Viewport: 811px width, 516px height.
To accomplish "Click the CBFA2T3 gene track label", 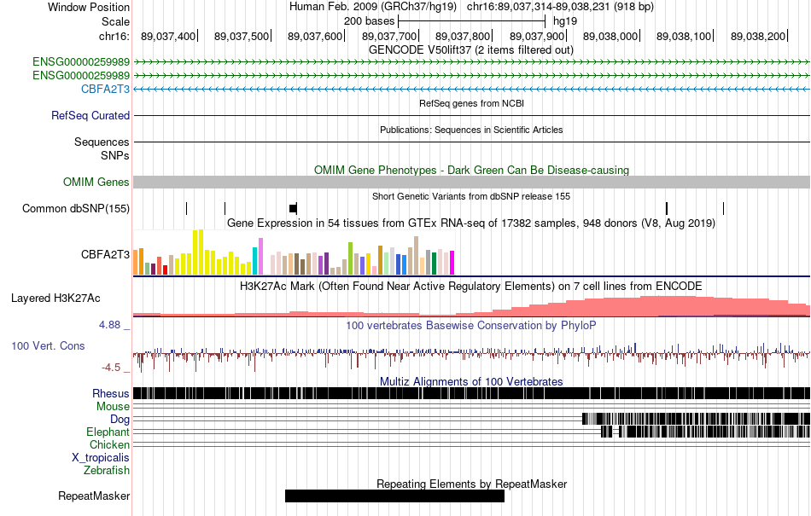I will point(105,89).
